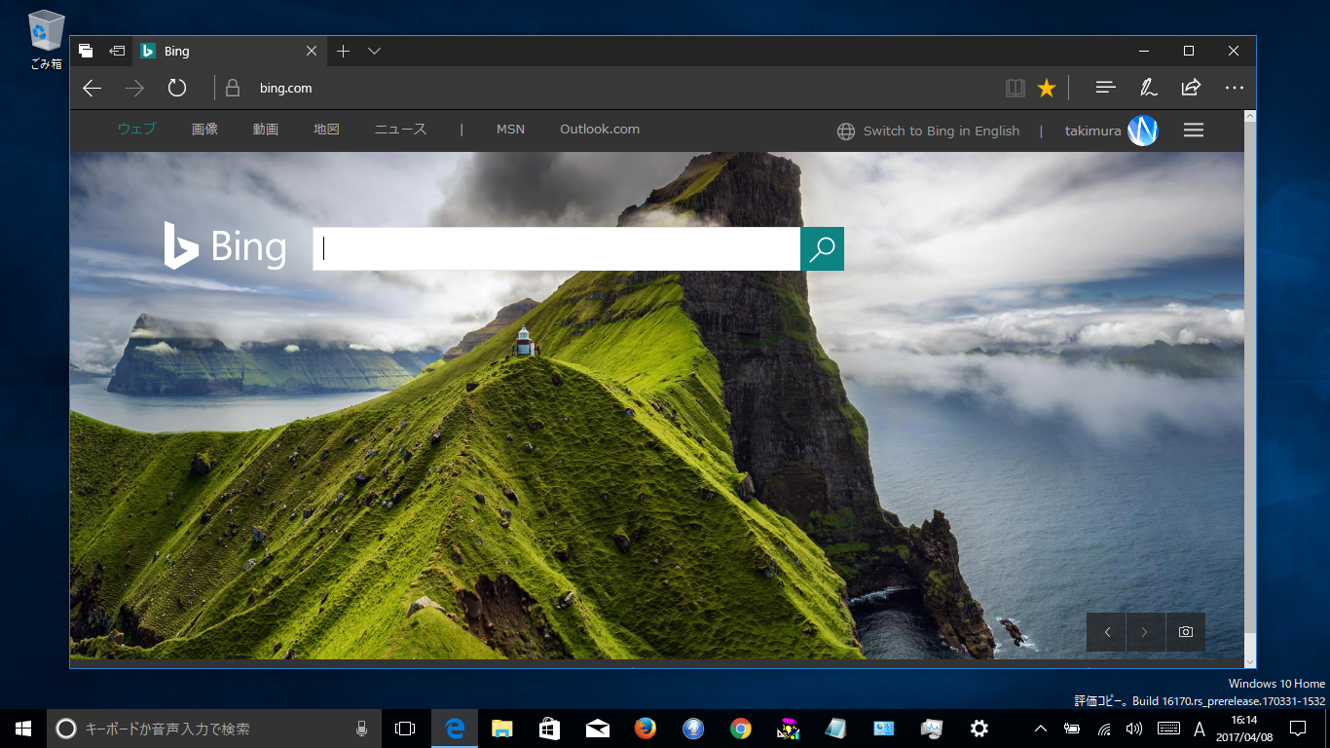Viewport: 1330px width, 748px height.
Task: Launch Firefox from the taskbar
Action: [x=646, y=729]
